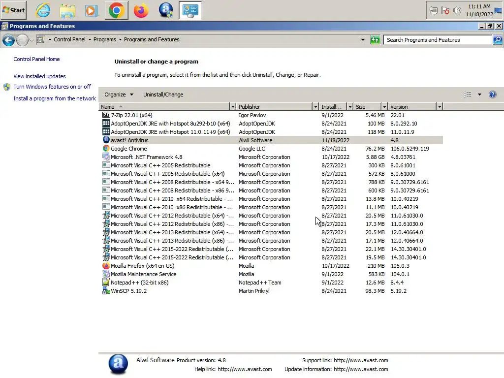Click the Igor Pavlov publisher cell

click(x=252, y=115)
